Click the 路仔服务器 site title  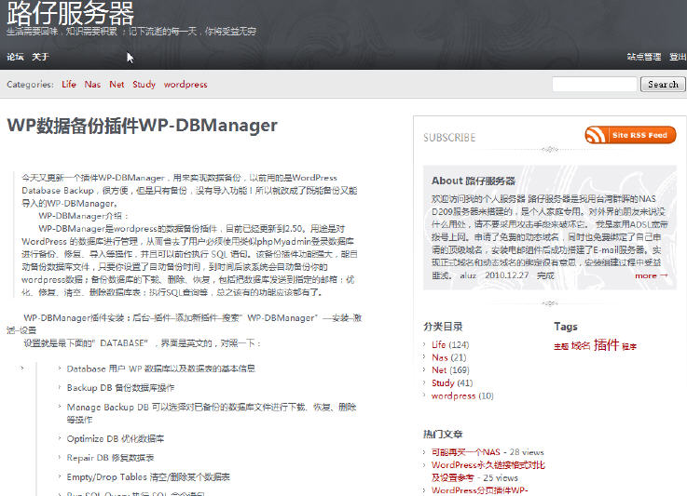click(x=70, y=13)
